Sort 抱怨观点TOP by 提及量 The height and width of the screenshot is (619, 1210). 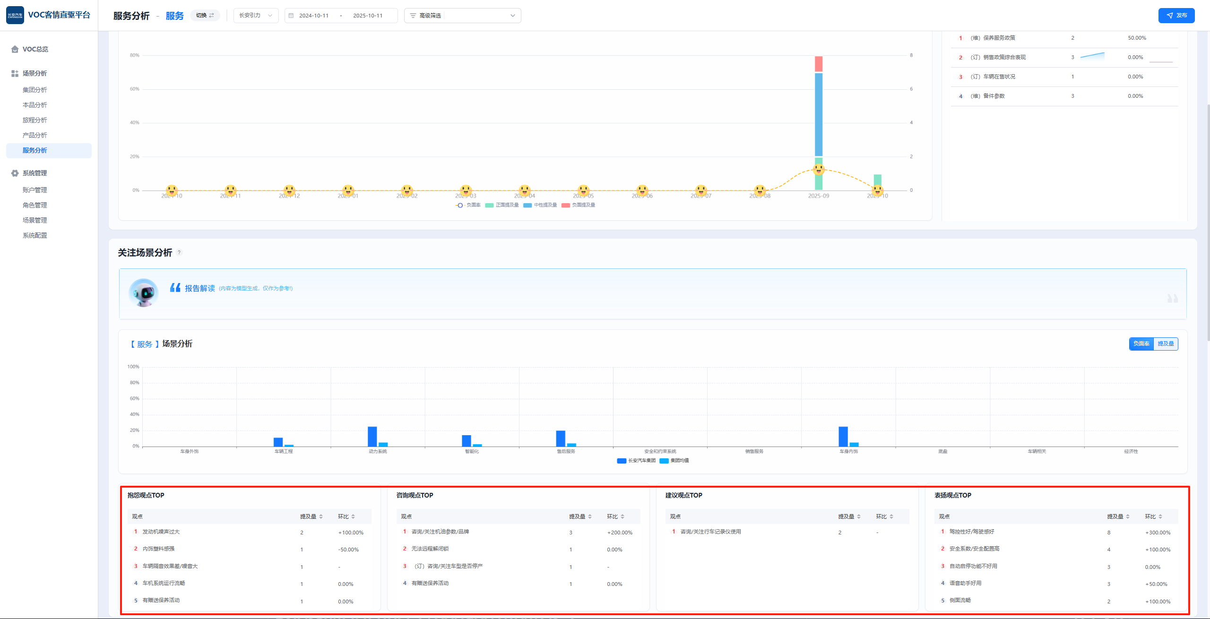point(321,516)
